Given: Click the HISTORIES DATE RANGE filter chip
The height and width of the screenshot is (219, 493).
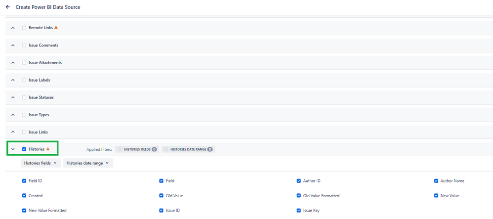Looking at the screenshot, I should [188, 149].
